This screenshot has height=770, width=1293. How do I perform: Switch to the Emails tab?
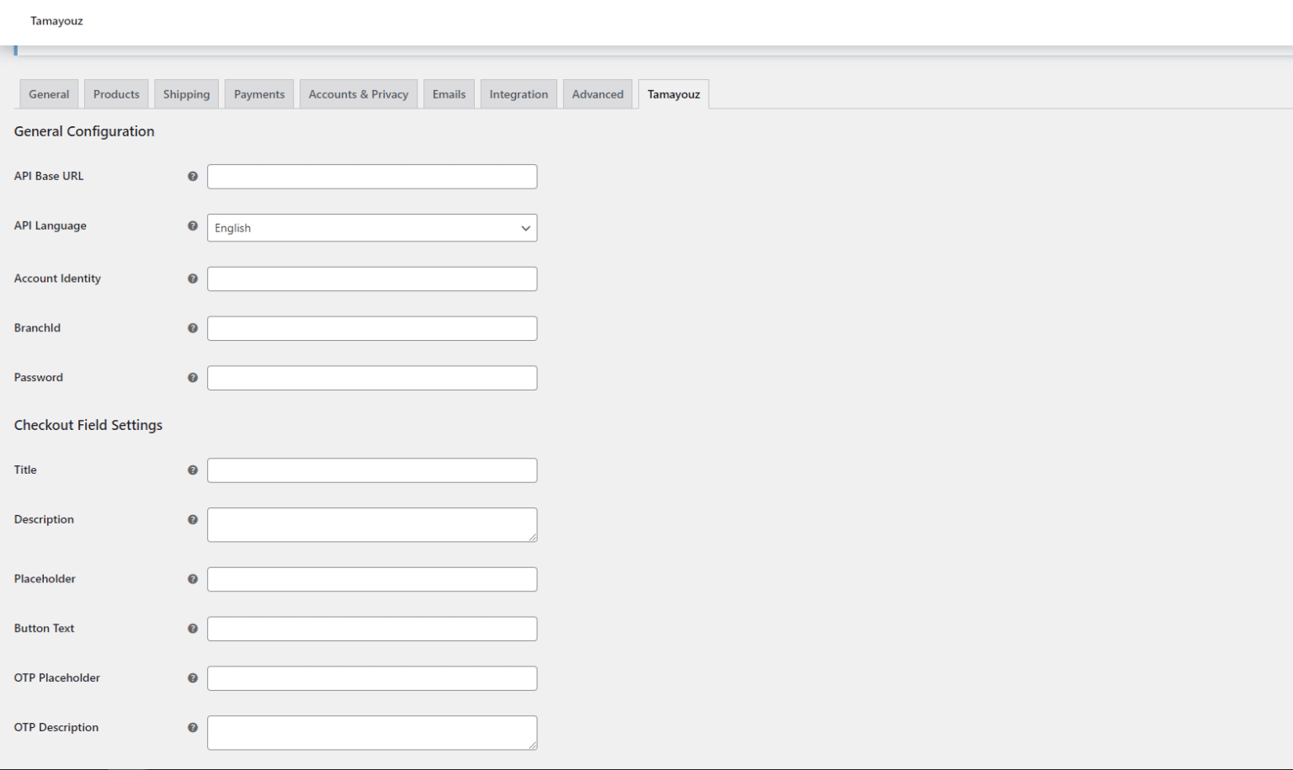(449, 94)
